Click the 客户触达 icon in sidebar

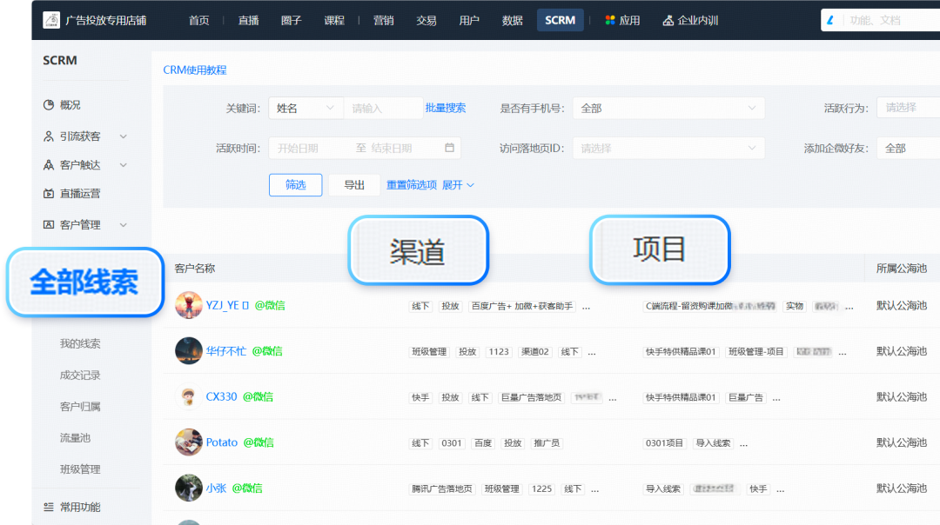[49, 164]
